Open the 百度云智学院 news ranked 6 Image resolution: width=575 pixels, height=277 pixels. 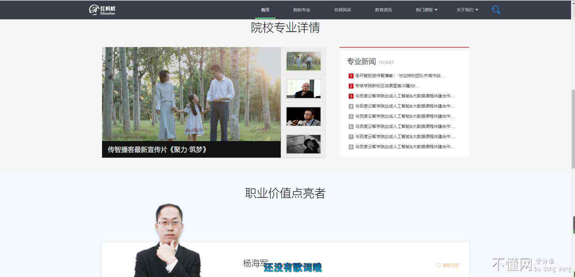(x=405, y=126)
